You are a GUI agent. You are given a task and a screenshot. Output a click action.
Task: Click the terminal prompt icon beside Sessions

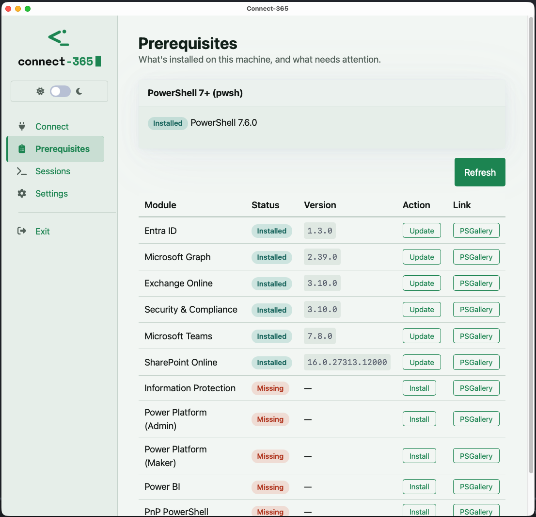(x=22, y=171)
